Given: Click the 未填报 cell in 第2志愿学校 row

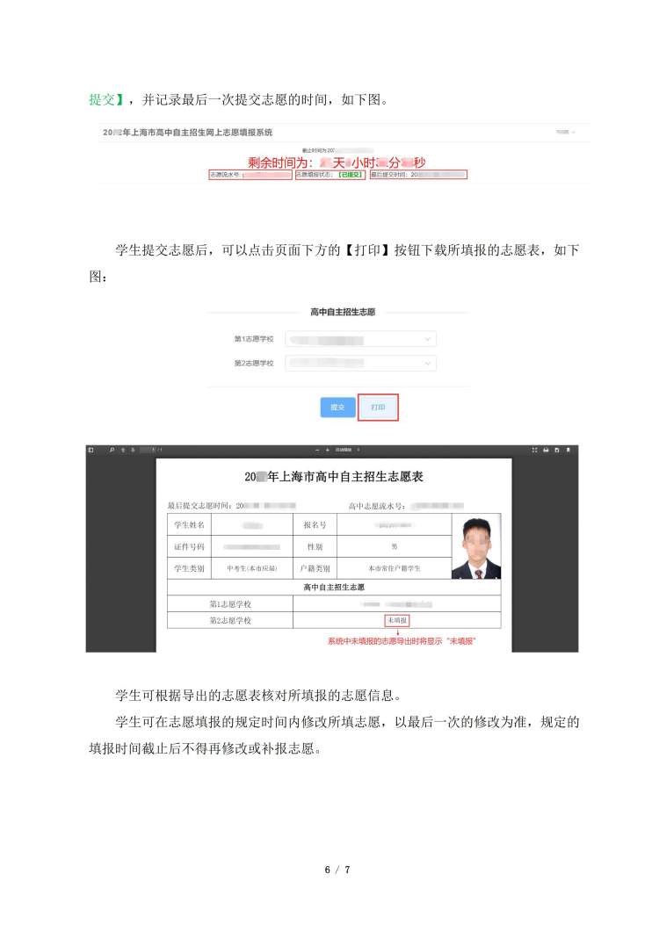Looking at the screenshot, I should (x=397, y=620).
